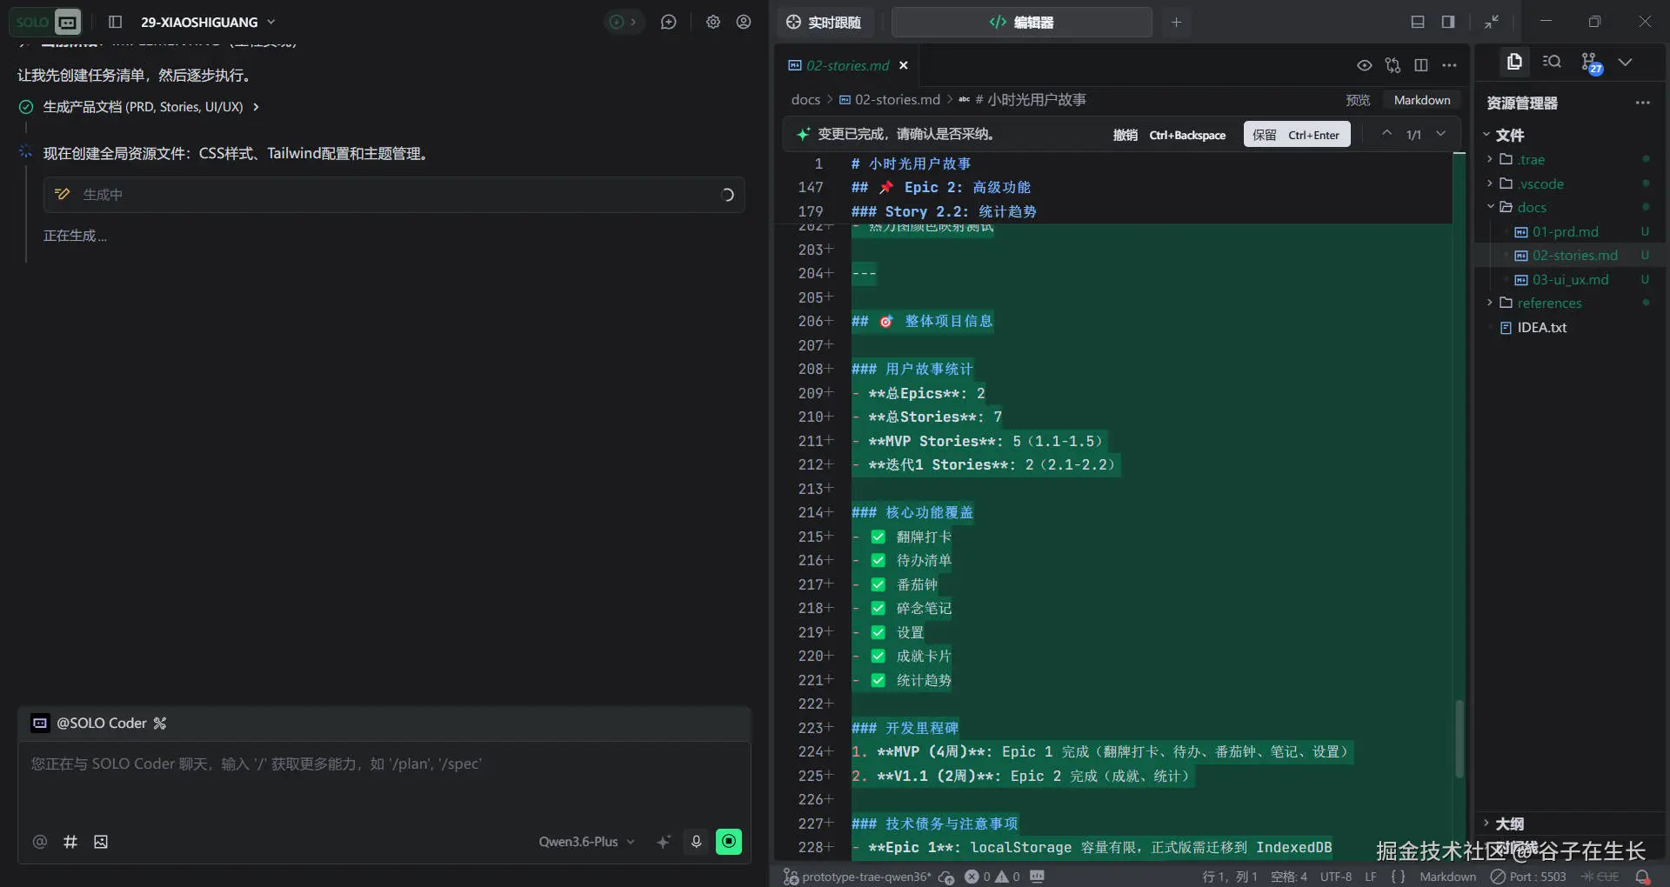This screenshot has height=887, width=1670.
Task: Go to the next change arrow
Action: tap(1441, 133)
